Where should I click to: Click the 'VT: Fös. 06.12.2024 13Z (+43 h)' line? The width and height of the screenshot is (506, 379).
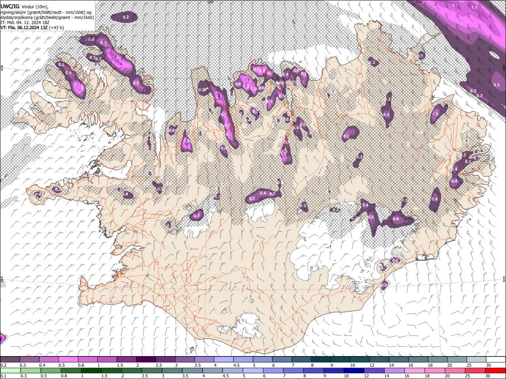pos(32,28)
